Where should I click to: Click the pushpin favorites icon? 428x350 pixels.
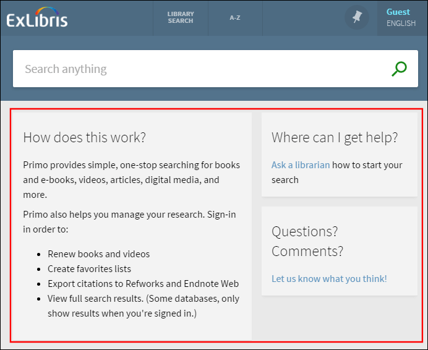pos(357,17)
